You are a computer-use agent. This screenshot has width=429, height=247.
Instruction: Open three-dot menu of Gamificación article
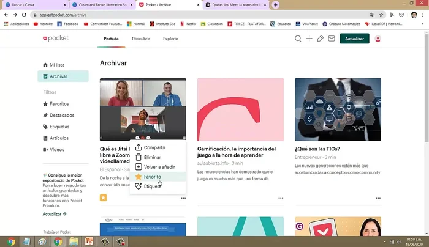pyautogui.click(x=281, y=199)
